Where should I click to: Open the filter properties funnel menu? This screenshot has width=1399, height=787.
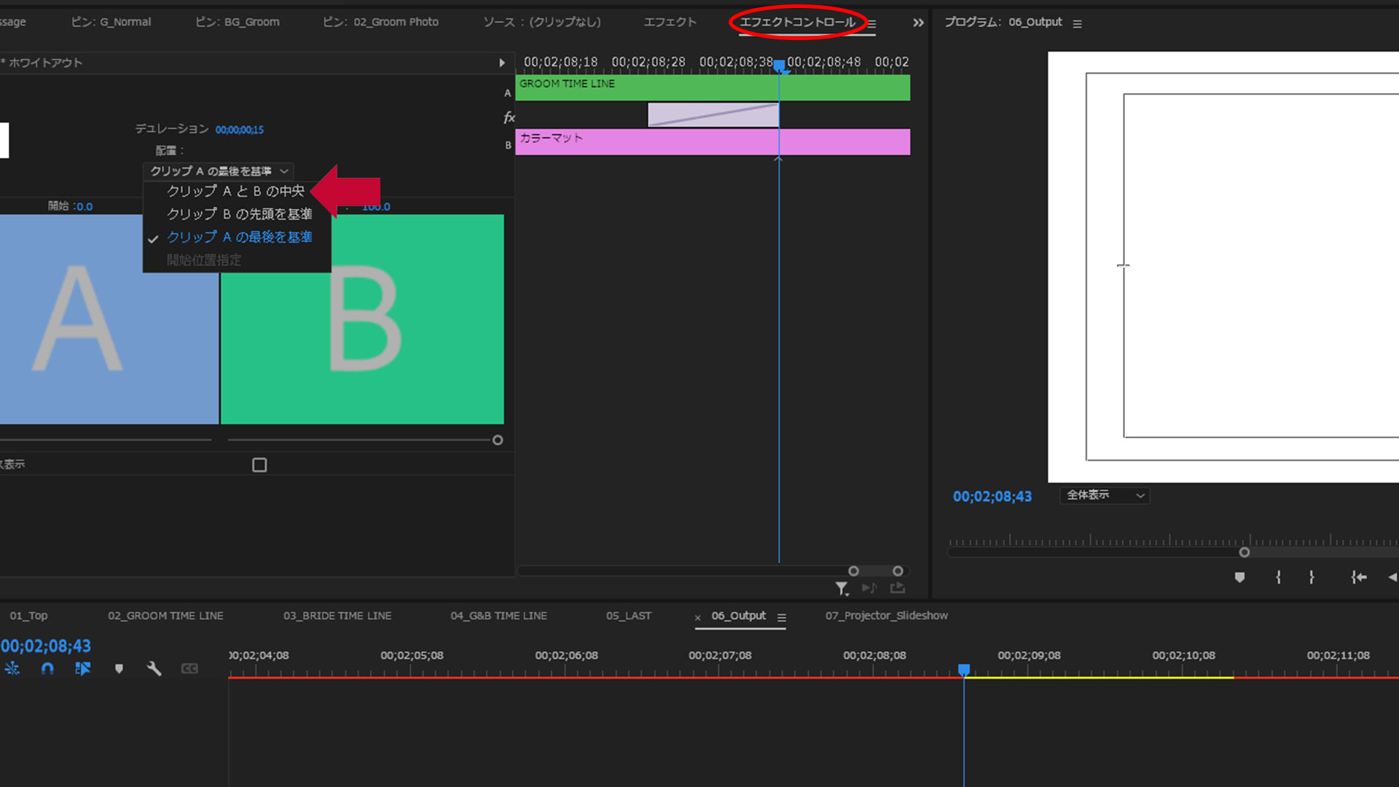(x=842, y=588)
